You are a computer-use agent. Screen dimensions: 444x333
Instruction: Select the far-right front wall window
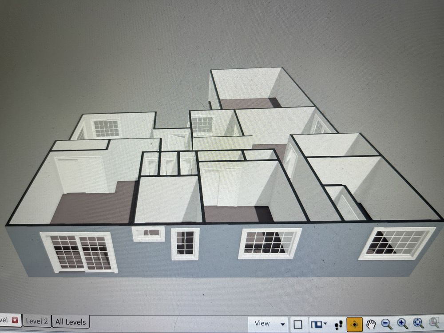(x=396, y=243)
